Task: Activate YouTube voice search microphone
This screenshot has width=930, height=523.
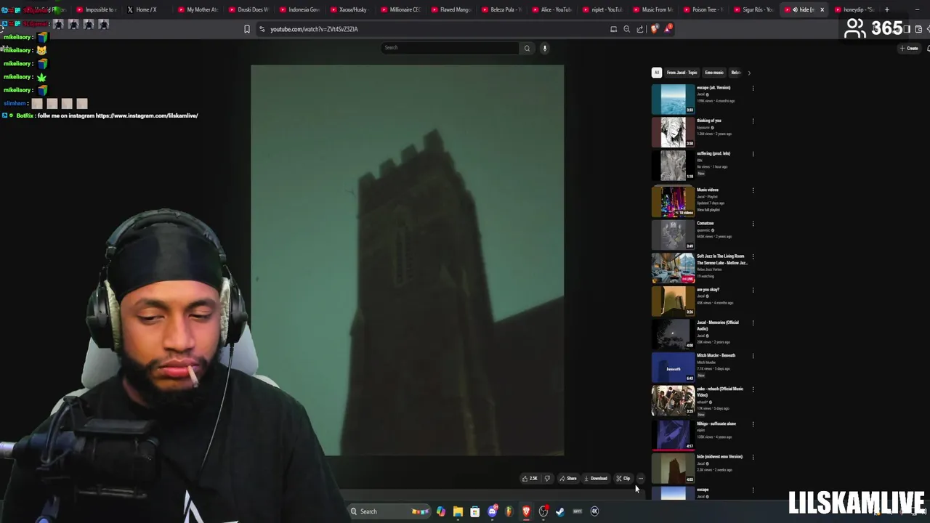Action: 544,48
